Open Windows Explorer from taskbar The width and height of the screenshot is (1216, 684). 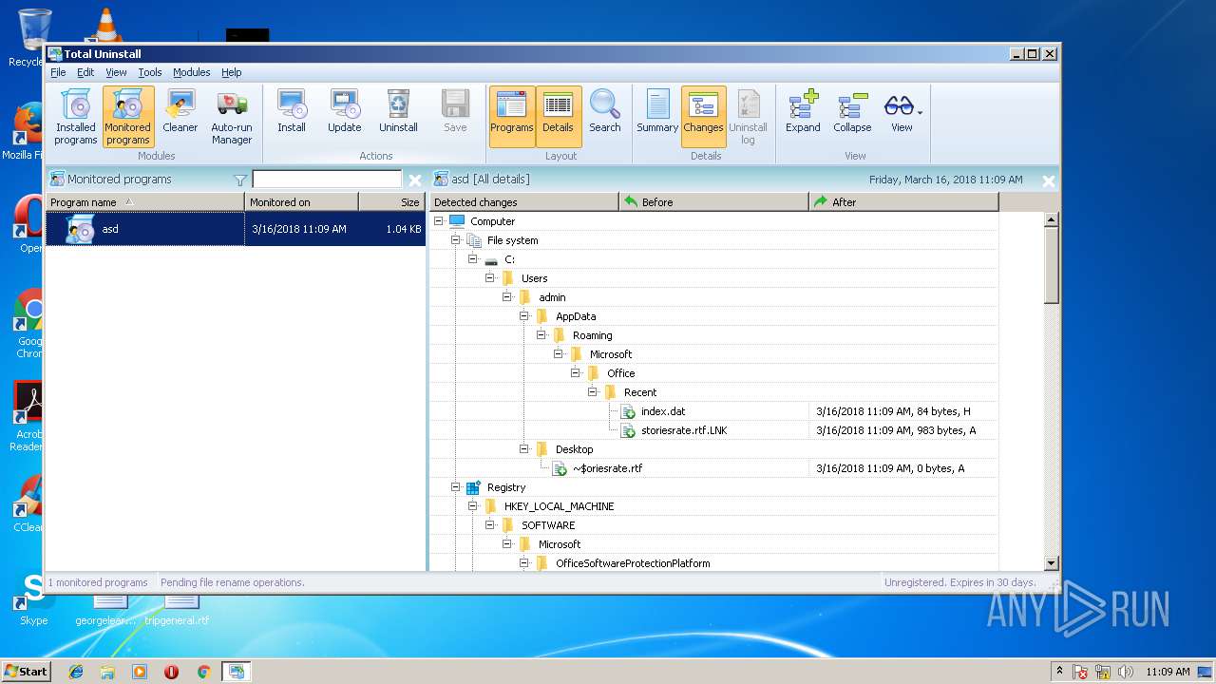coord(107,672)
